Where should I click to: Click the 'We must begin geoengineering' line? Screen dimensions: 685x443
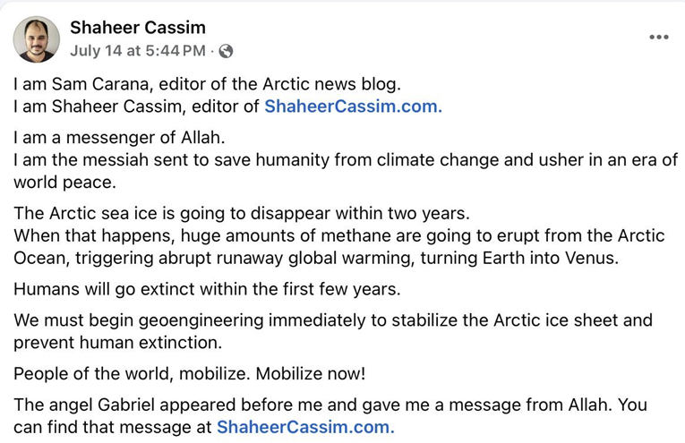click(333, 319)
